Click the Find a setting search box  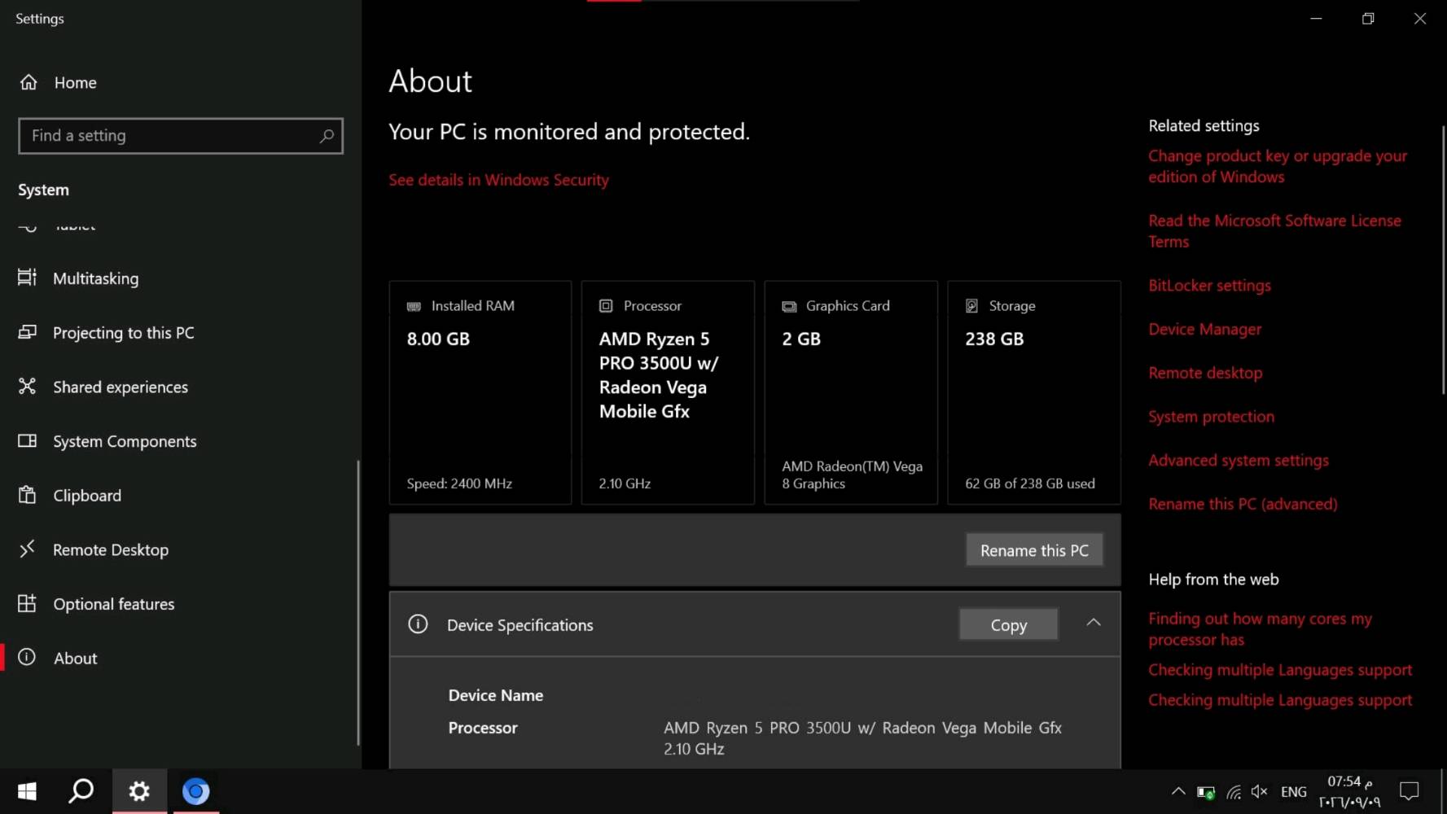[x=181, y=136]
